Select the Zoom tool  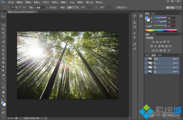(3, 96)
